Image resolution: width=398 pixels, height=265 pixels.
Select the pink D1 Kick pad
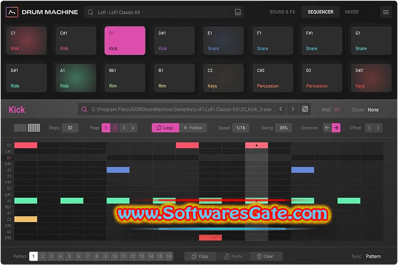click(x=125, y=40)
